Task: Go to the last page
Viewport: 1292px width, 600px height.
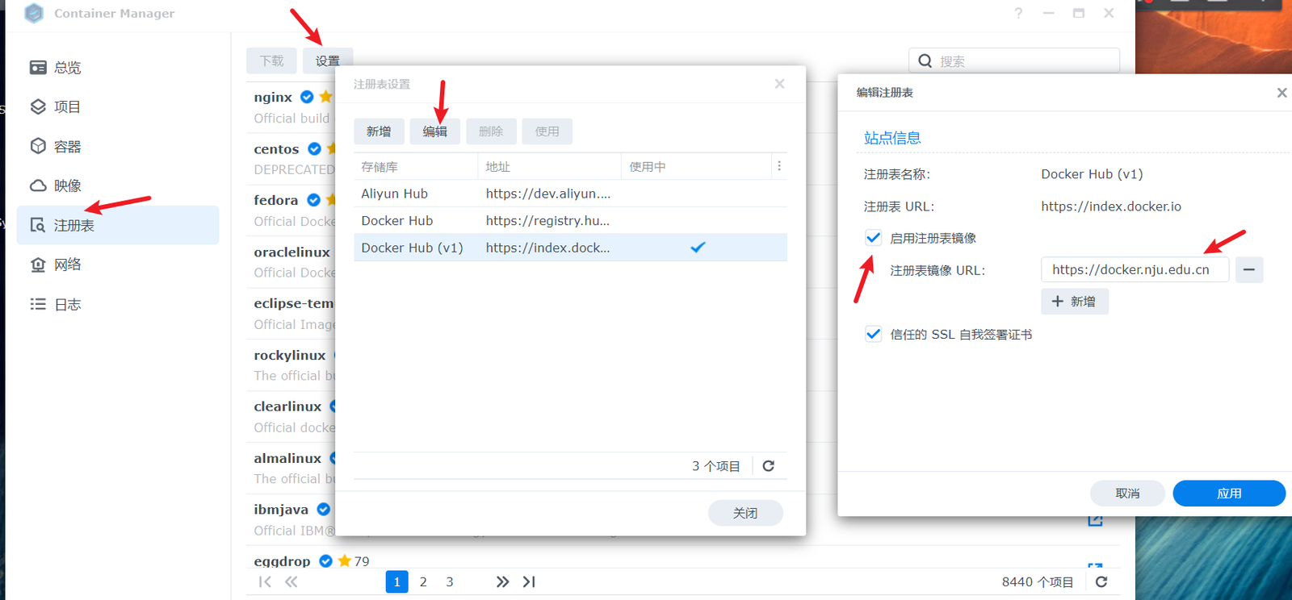Action: (529, 581)
